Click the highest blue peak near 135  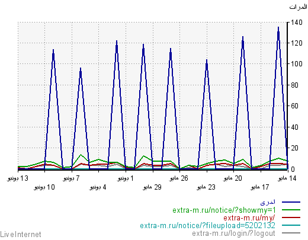tap(278, 28)
